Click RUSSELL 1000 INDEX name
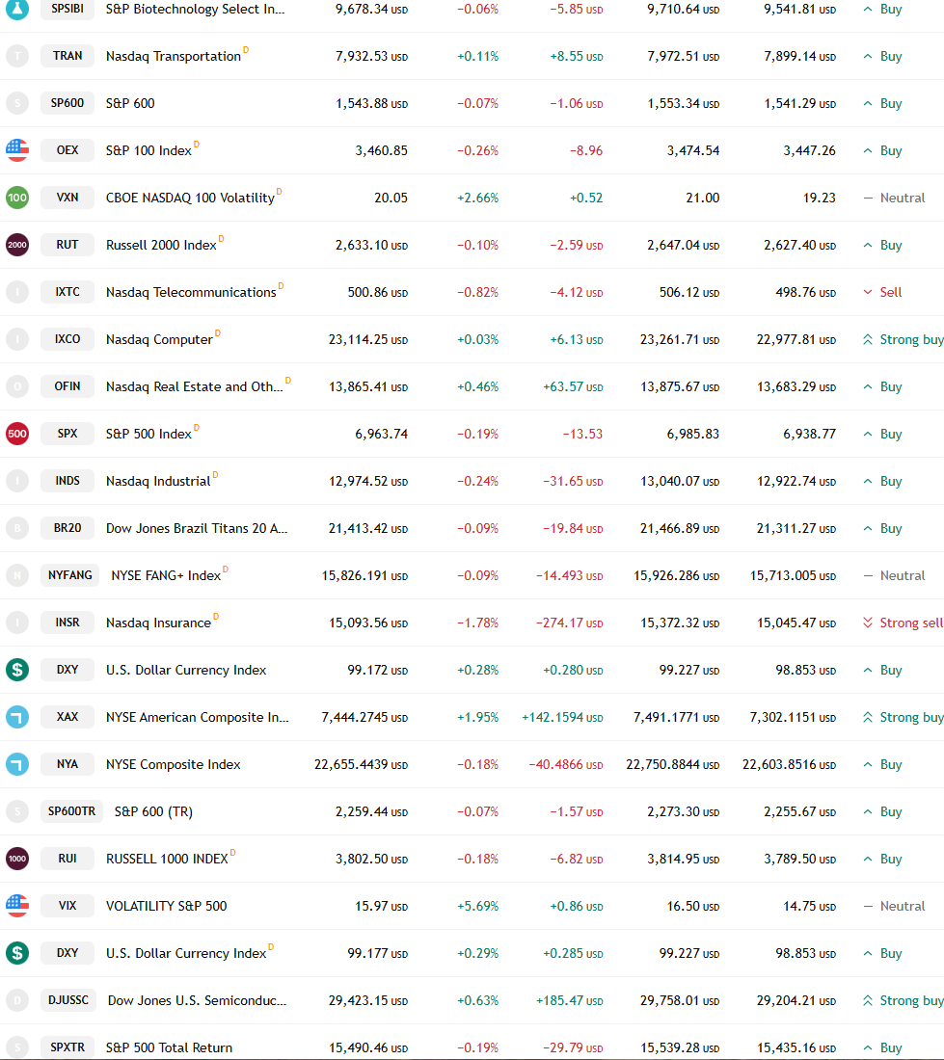 pos(167,859)
